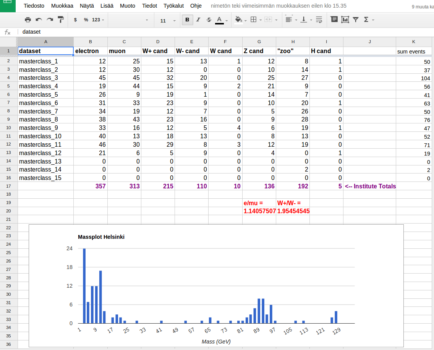Image resolution: width=434 pixels, height=350 pixels.
Task: Click the 'W+ cand' header cell
Action: (x=158, y=51)
